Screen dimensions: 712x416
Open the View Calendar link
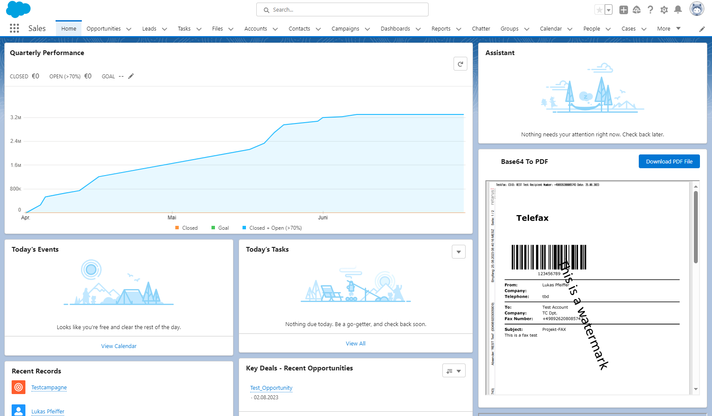(119, 346)
